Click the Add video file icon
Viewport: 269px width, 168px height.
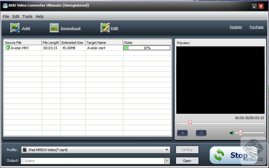click(15, 28)
